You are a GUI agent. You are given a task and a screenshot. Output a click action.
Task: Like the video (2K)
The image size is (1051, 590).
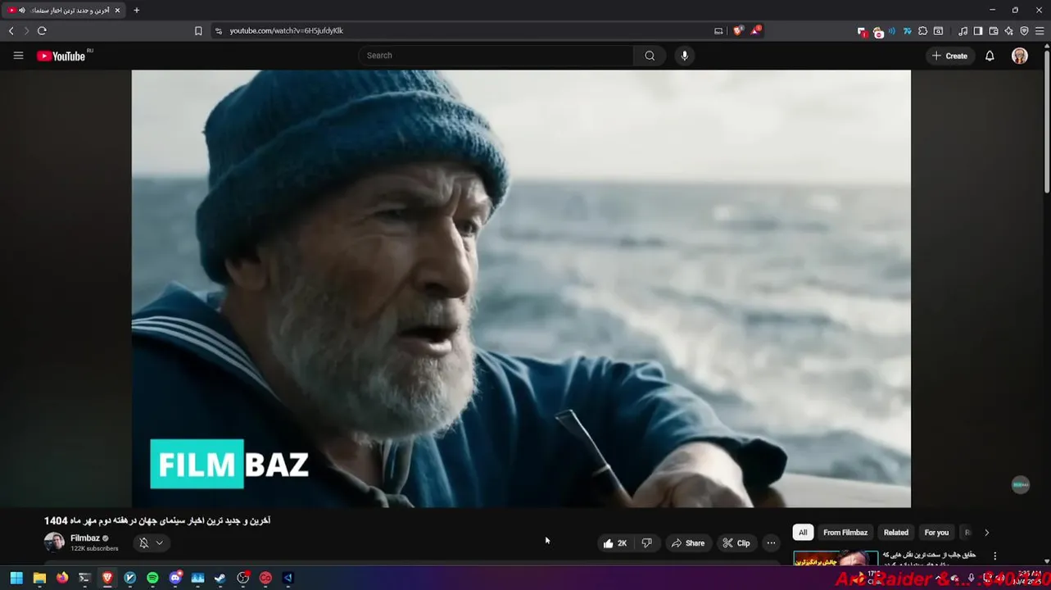click(614, 543)
